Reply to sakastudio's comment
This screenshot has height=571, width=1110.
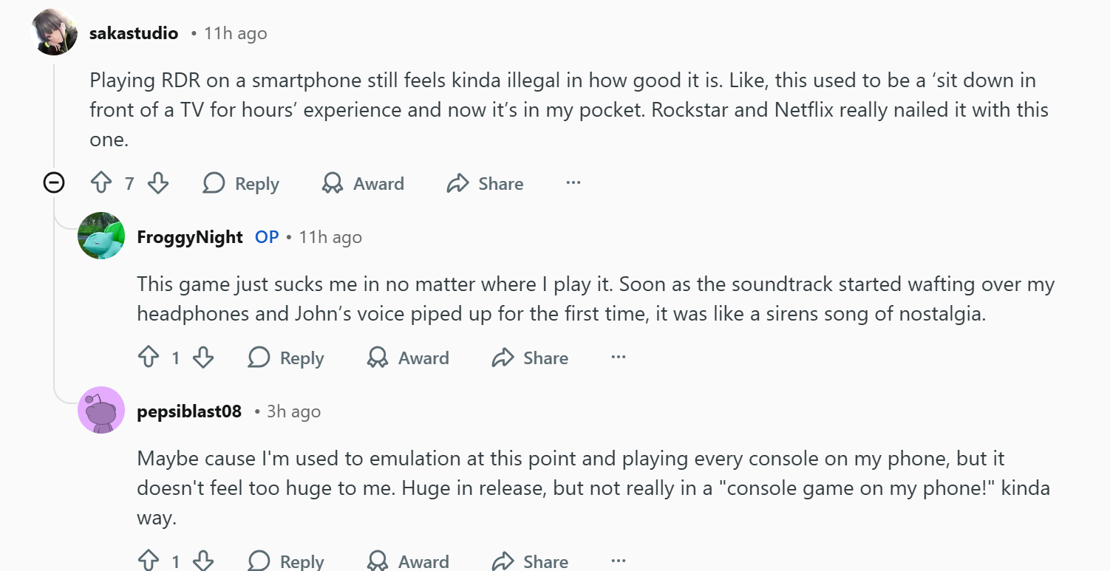click(x=242, y=183)
